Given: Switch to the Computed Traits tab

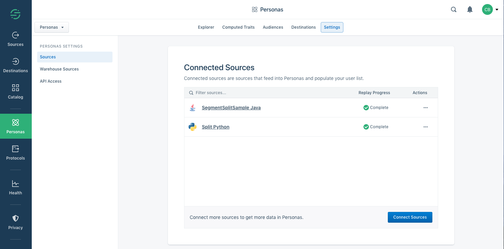Looking at the screenshot, I should pyautogui.click(x=238, y=27).
